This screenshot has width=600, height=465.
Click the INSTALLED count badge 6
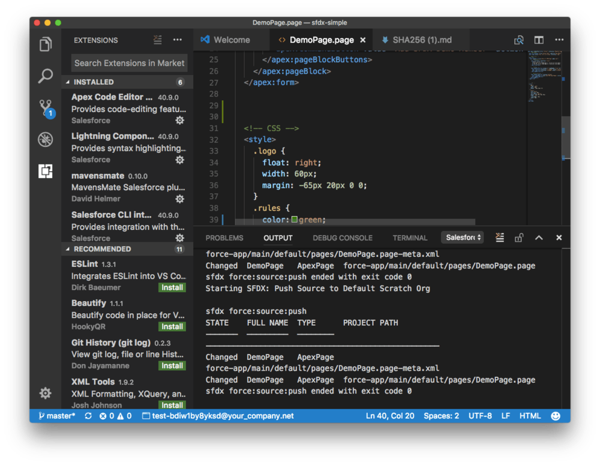(180, 82)
